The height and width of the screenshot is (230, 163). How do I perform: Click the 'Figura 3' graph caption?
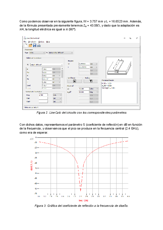click(x=81, y=206)
